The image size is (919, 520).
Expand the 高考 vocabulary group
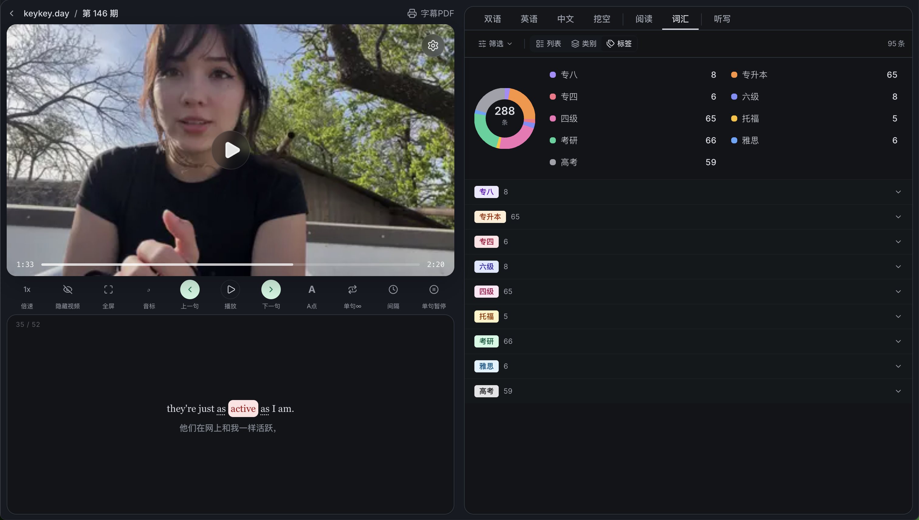point(899,391)
